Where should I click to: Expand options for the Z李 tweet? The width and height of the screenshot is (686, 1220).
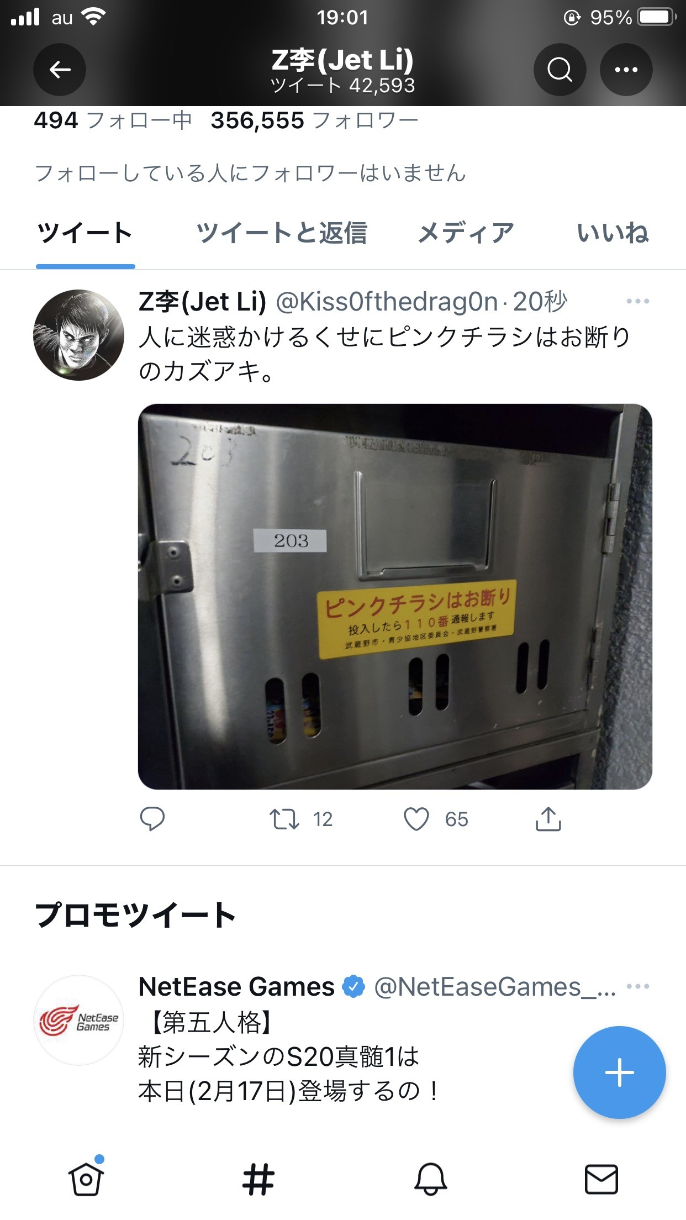point(637,301)
